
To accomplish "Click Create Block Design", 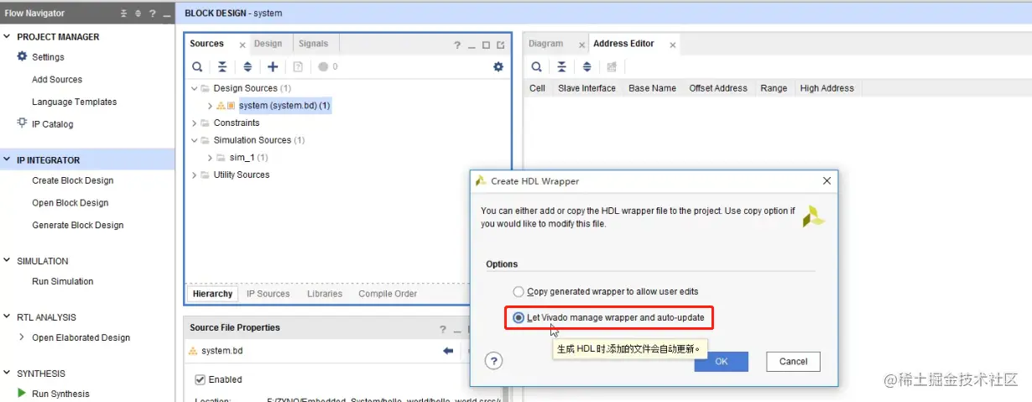I will click(73, 180).
